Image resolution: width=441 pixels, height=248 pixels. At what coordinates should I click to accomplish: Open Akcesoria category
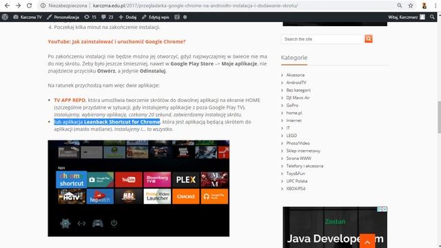pyautogui.click(x=296, y=75)
